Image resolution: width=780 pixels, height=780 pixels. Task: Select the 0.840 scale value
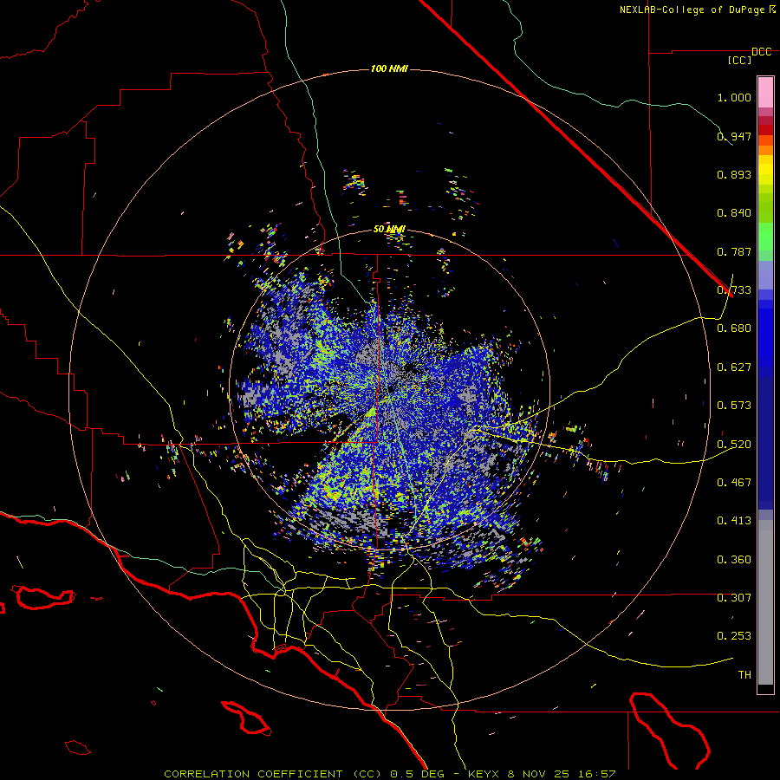click(734, 213)
